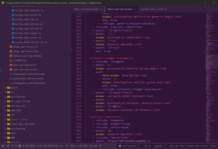
Task: Click the git branch icon beside preview/all
Action: 120,146
